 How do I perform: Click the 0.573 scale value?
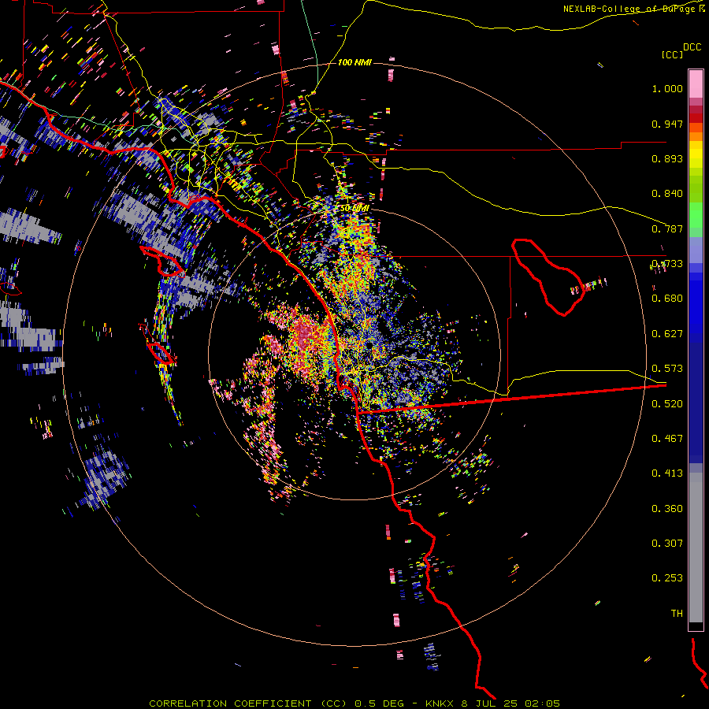point(667,369)
